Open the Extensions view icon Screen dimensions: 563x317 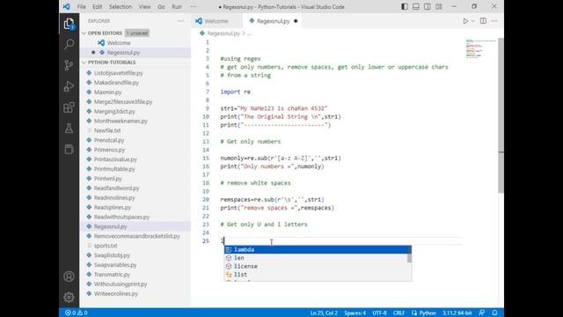pos(69,107)
